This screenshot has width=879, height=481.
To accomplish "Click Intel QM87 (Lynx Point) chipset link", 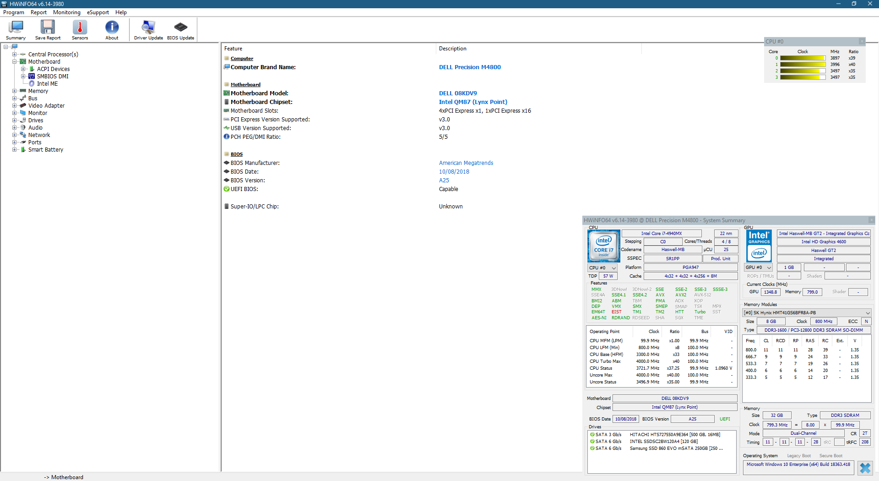I will [x=473, y=102].
